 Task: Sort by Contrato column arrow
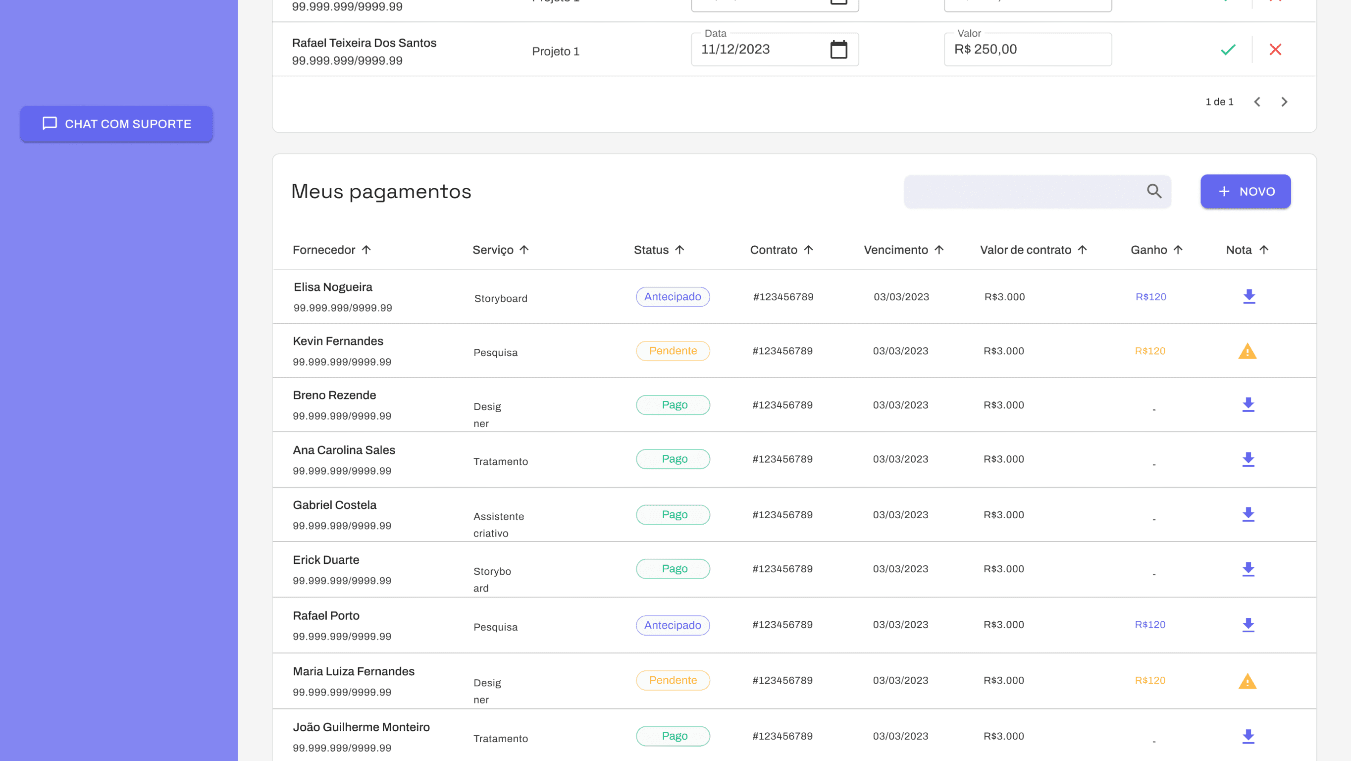808,250
